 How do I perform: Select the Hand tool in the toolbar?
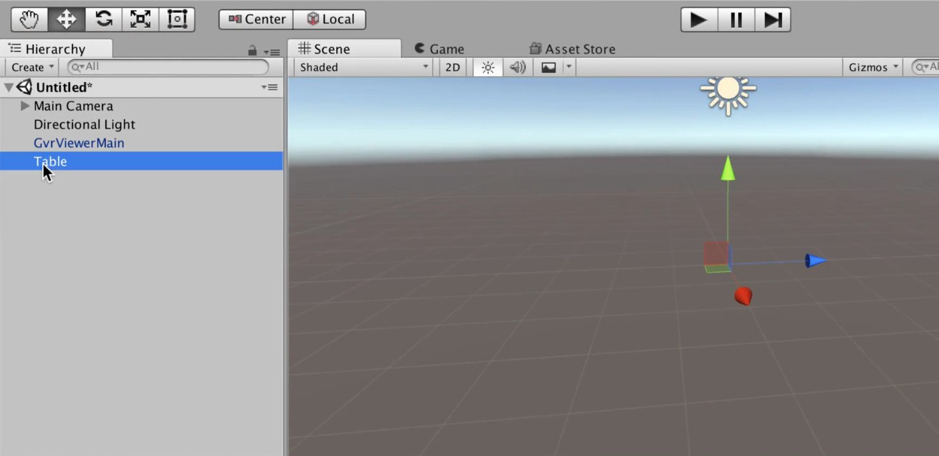pos(28,19)
